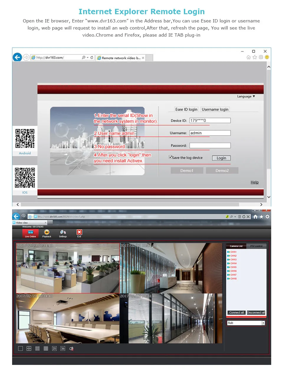Image resolution: width=283 pixels, height=372 pixels.
Task: Select camera CHN3 in the list
Action: click(232, 260)
